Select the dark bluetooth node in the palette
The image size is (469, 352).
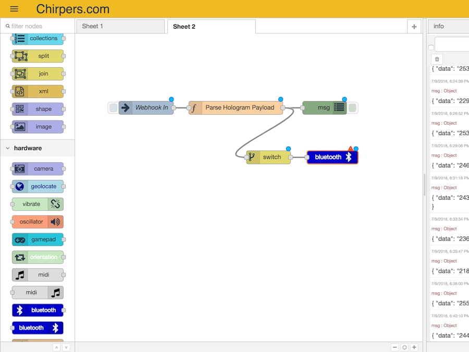pos(38,310)
